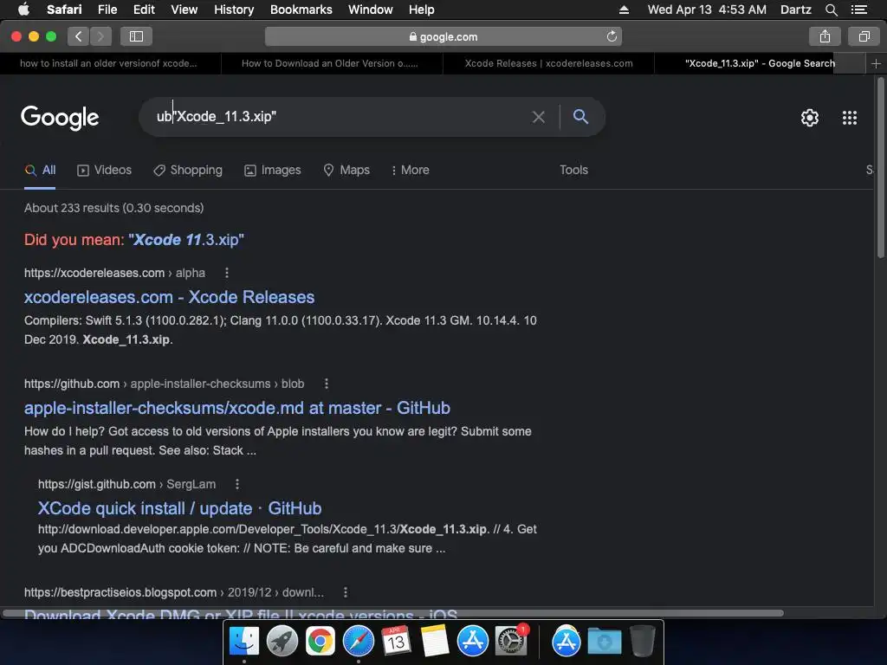Open Calendar showing 13 in Dock
Viewport: 887px width, 665px height.
tap(396, 642)
